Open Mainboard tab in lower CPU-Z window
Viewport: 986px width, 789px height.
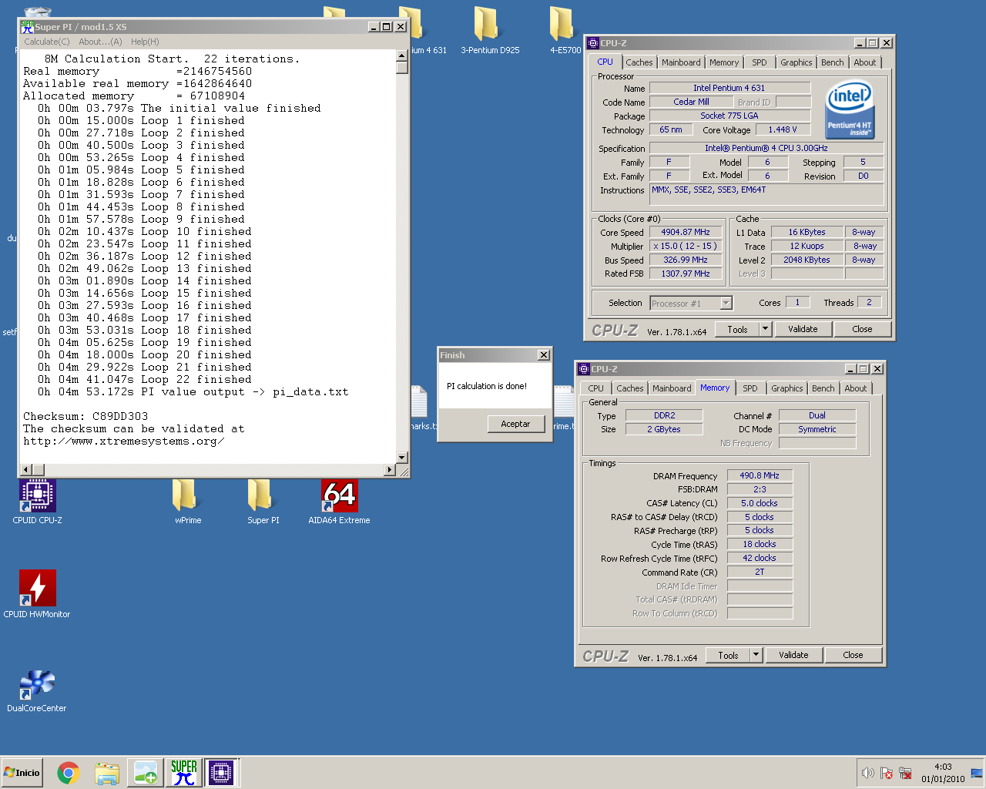pyautogui.click(x=672, y=388)
